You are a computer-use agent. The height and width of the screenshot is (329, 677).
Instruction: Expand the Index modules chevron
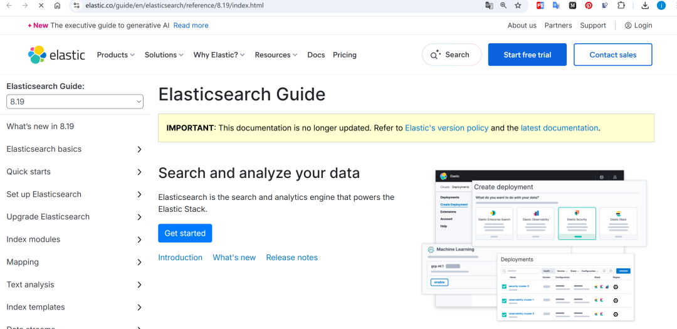139,239
